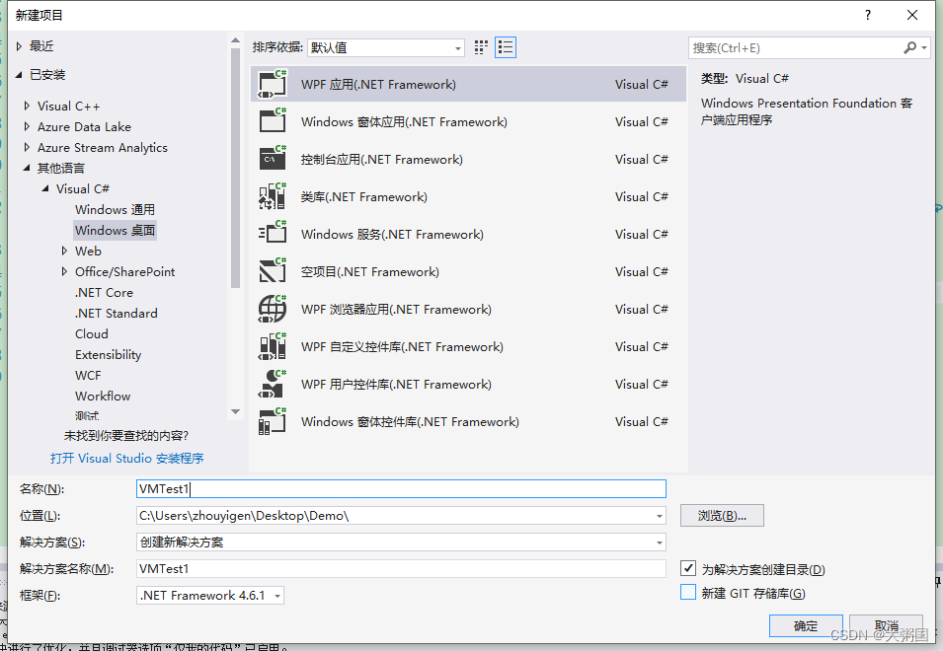Screen dimensions: 943x651
Task: Open the dialog help question mark
Action: tap(867, 15)
